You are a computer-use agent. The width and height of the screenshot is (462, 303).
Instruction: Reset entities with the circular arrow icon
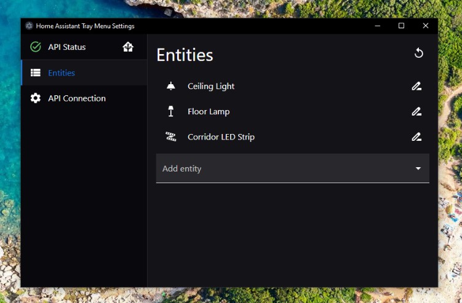[x=418, y=53]
